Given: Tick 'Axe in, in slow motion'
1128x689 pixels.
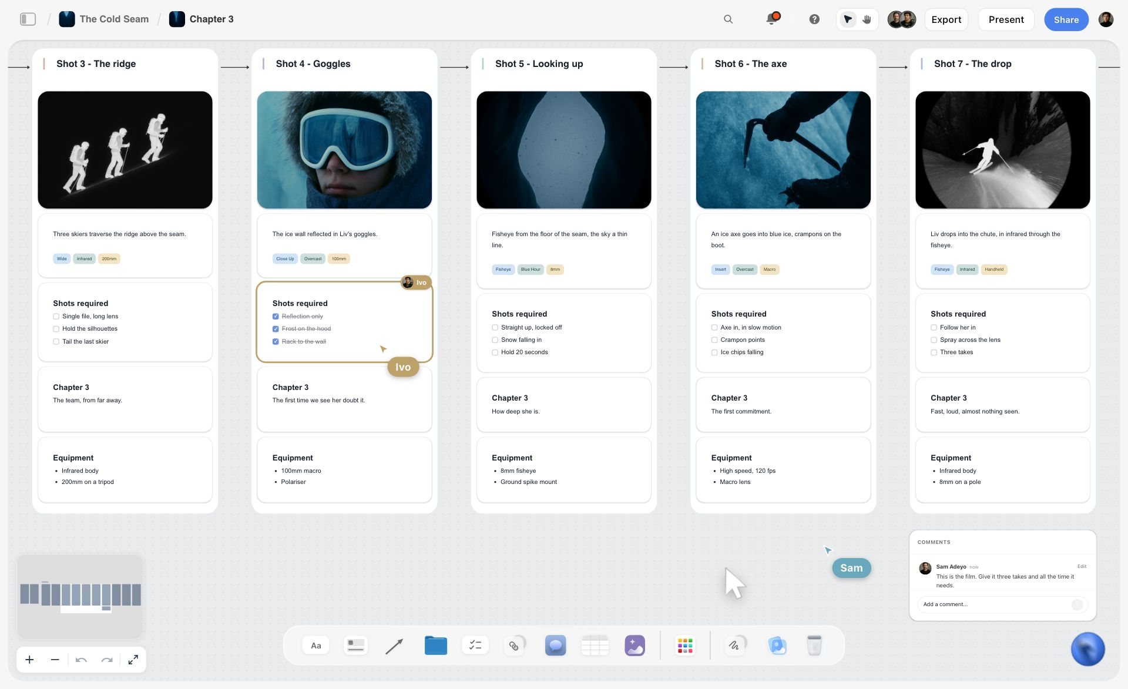Looking at the screenshot, I should (714, 328).
